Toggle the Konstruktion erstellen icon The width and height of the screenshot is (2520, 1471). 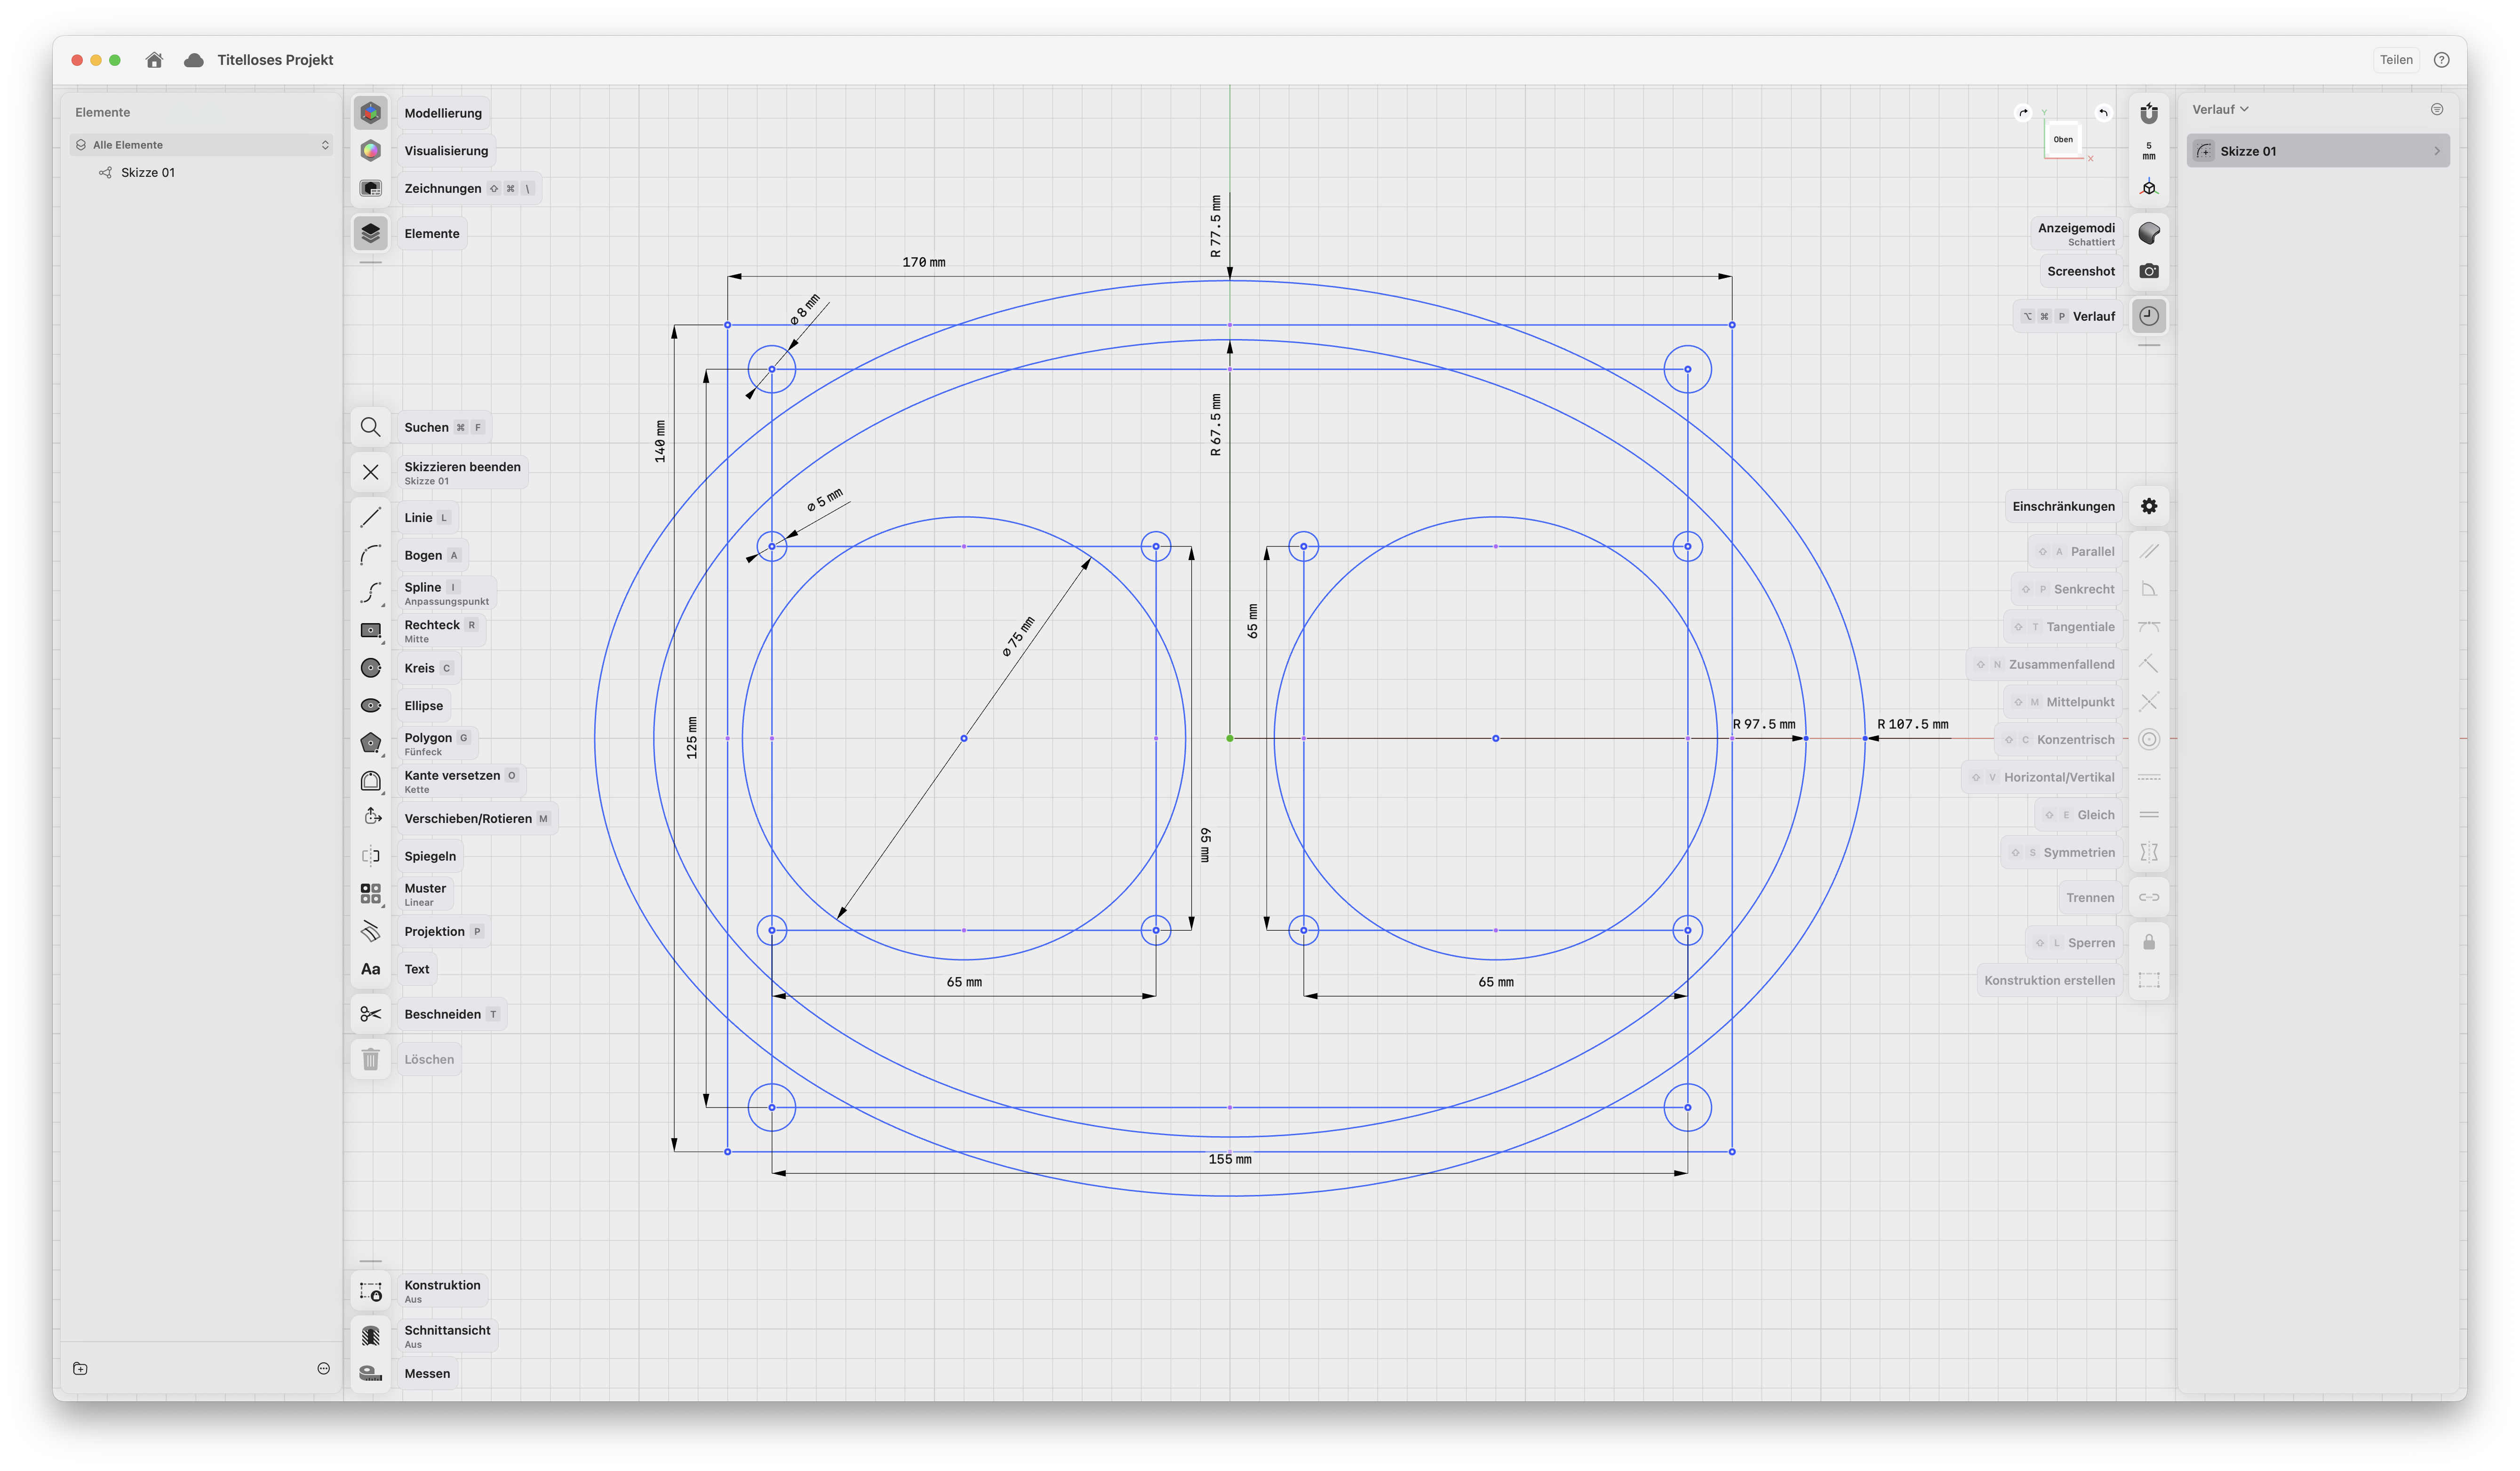(2148, 981)
